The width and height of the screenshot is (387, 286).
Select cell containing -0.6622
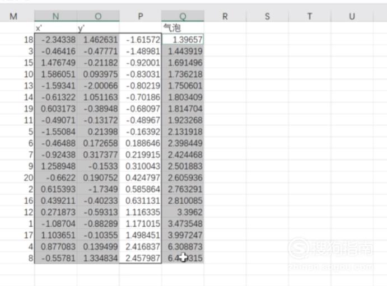click(x=55, y=177)
